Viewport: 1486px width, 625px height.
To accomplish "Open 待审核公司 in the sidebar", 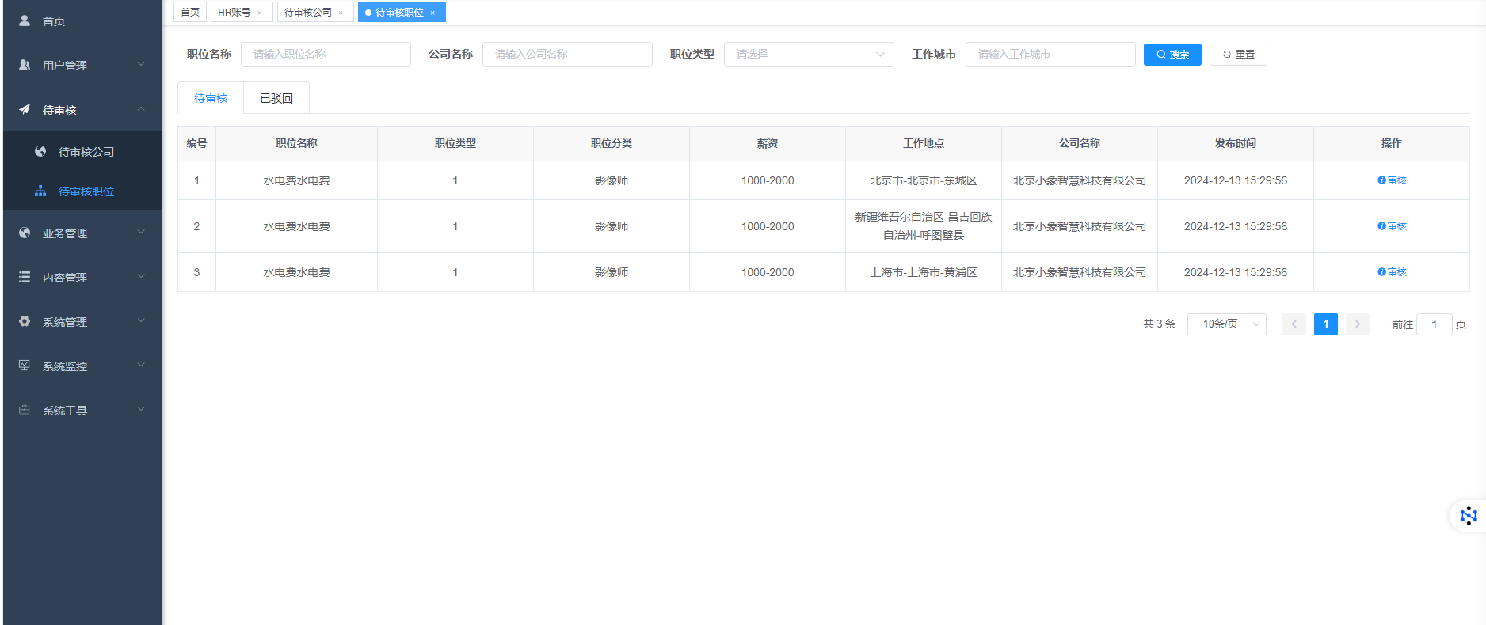I will pos(86,152).
